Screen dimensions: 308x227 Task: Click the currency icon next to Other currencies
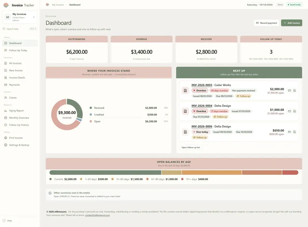click(50, 193)
